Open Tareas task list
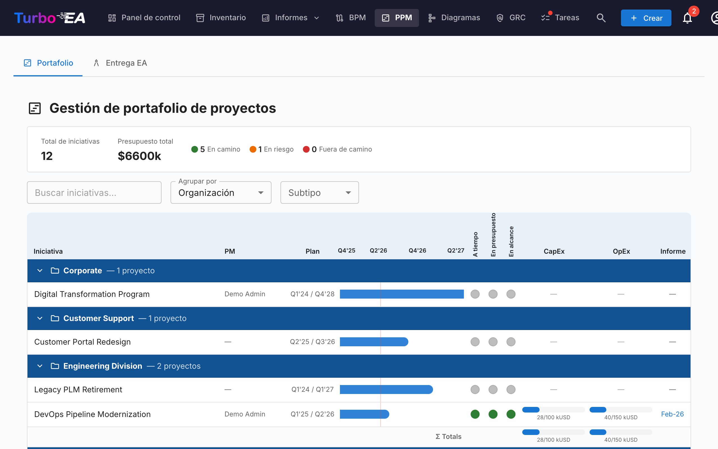 click(x=560, y=18)
